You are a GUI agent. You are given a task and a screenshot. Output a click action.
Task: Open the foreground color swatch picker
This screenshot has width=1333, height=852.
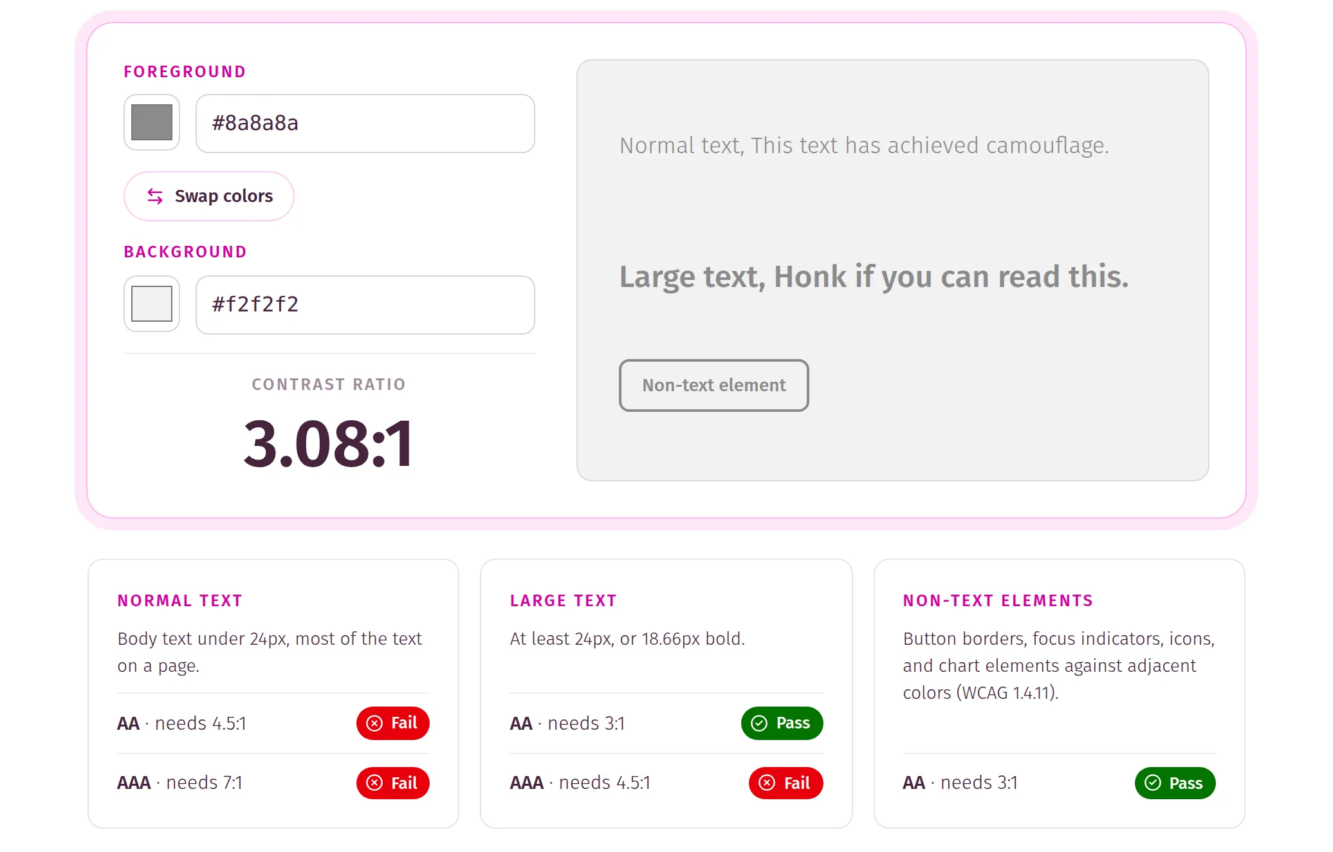[x=152, y=122]
